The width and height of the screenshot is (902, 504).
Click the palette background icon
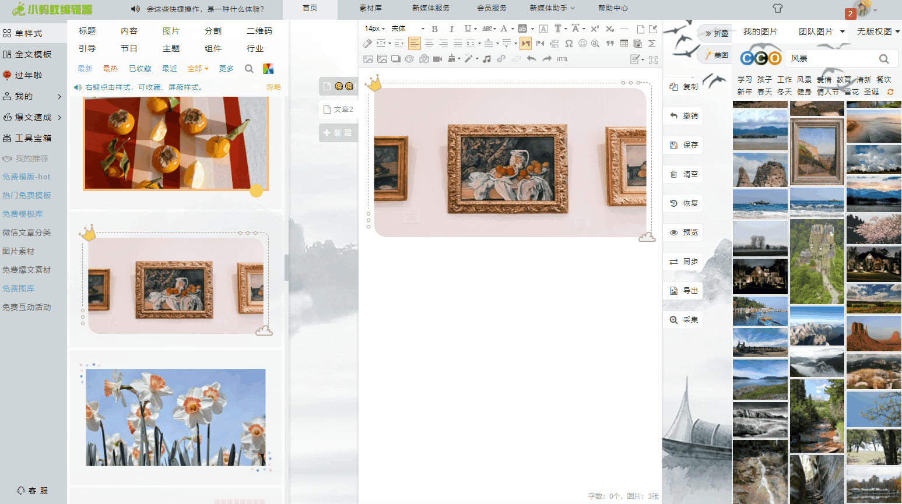(409, 59)
